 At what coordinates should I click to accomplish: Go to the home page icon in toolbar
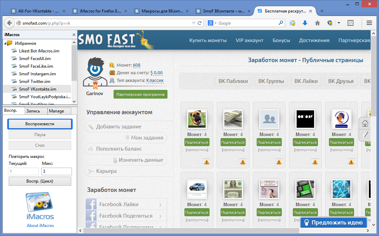pyautogui.click(x=318, y=23)
